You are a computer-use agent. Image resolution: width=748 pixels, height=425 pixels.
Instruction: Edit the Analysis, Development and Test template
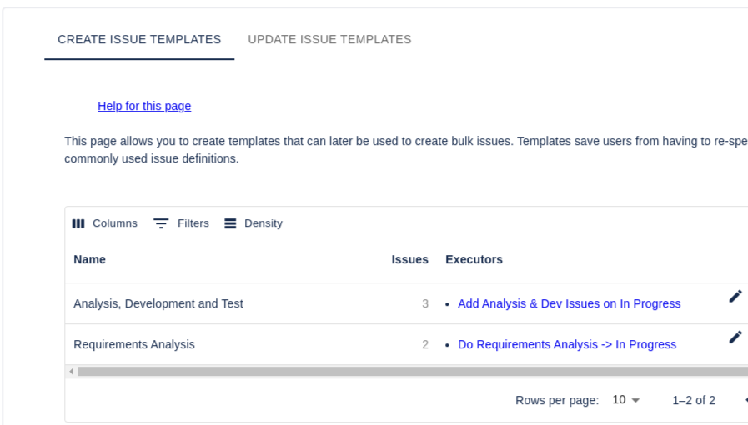(x=735, y=297)
